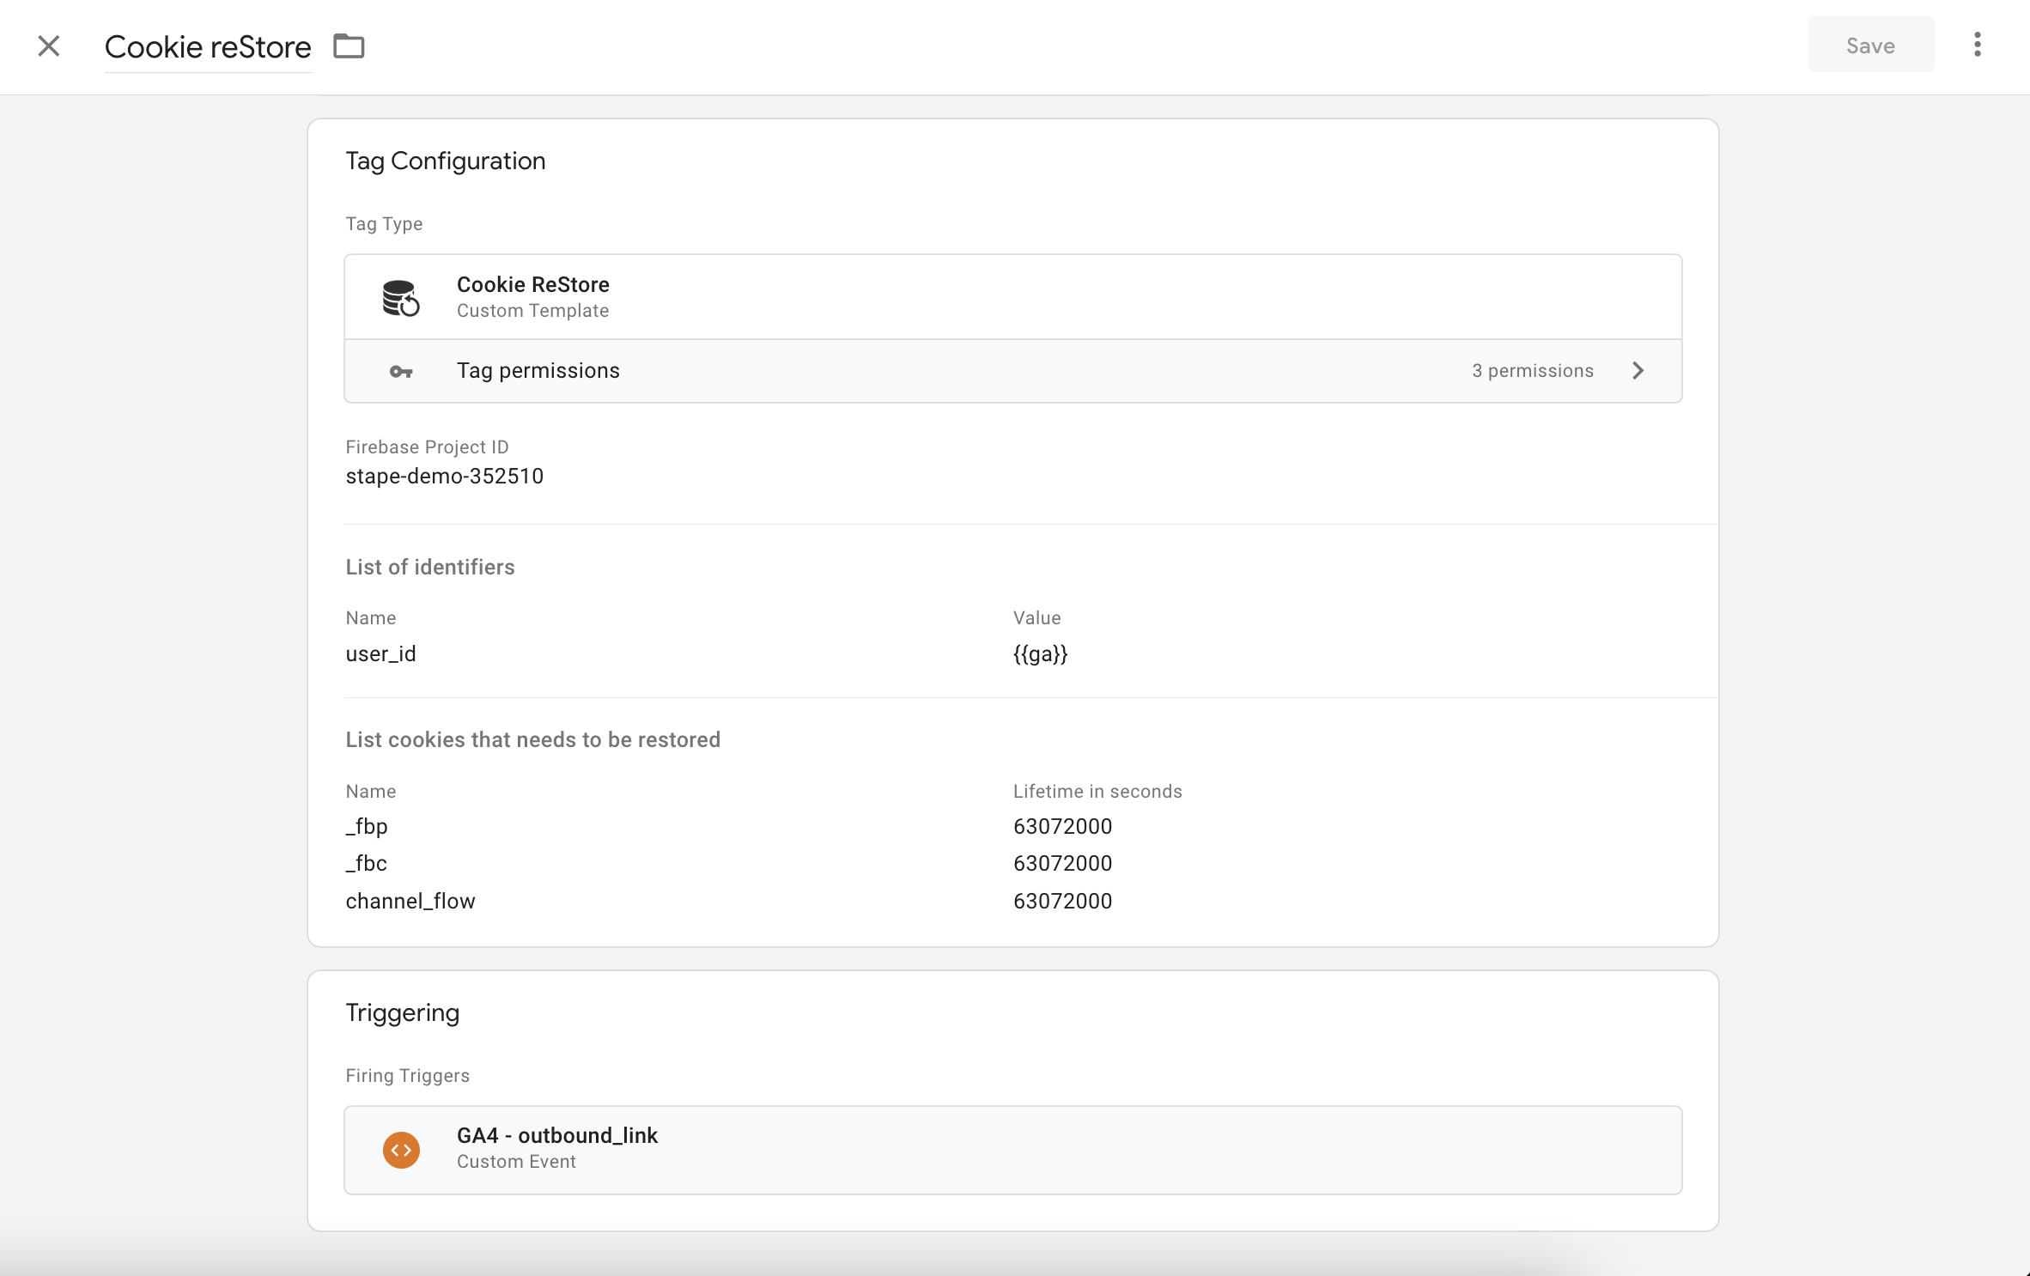Click the Tag Type label

tap(384, 224)
